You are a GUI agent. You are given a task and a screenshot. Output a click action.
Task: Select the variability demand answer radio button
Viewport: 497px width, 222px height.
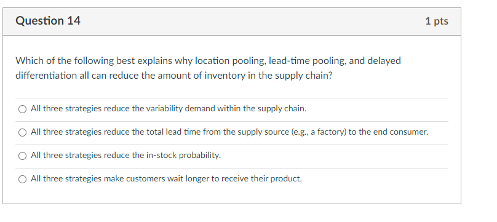coord(22,109)
